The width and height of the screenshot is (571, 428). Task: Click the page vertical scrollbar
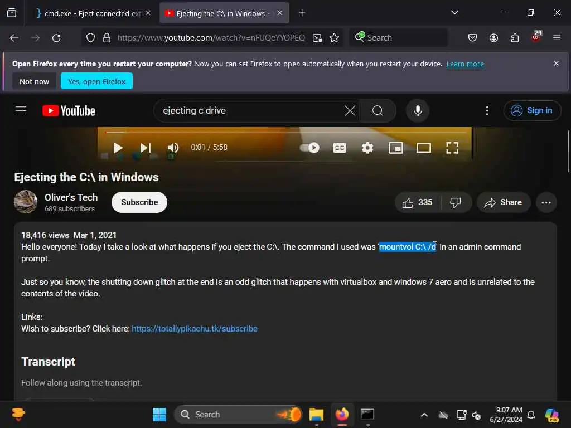[568, 151]
